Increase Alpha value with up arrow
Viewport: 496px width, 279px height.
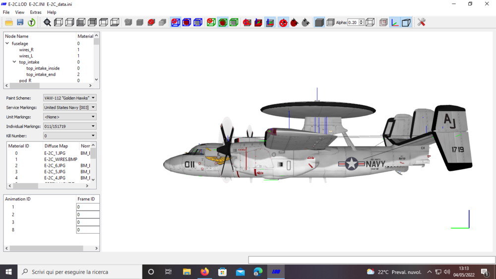click(361, 20)
